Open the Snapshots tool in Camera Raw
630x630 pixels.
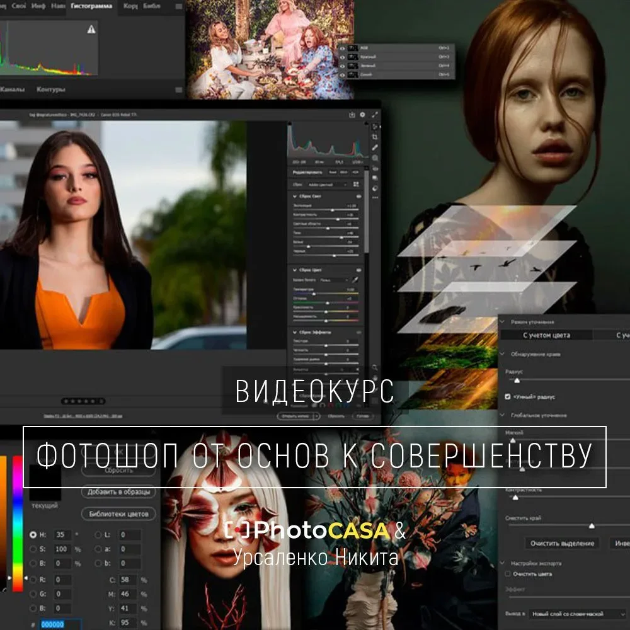(x=375, y=178)
